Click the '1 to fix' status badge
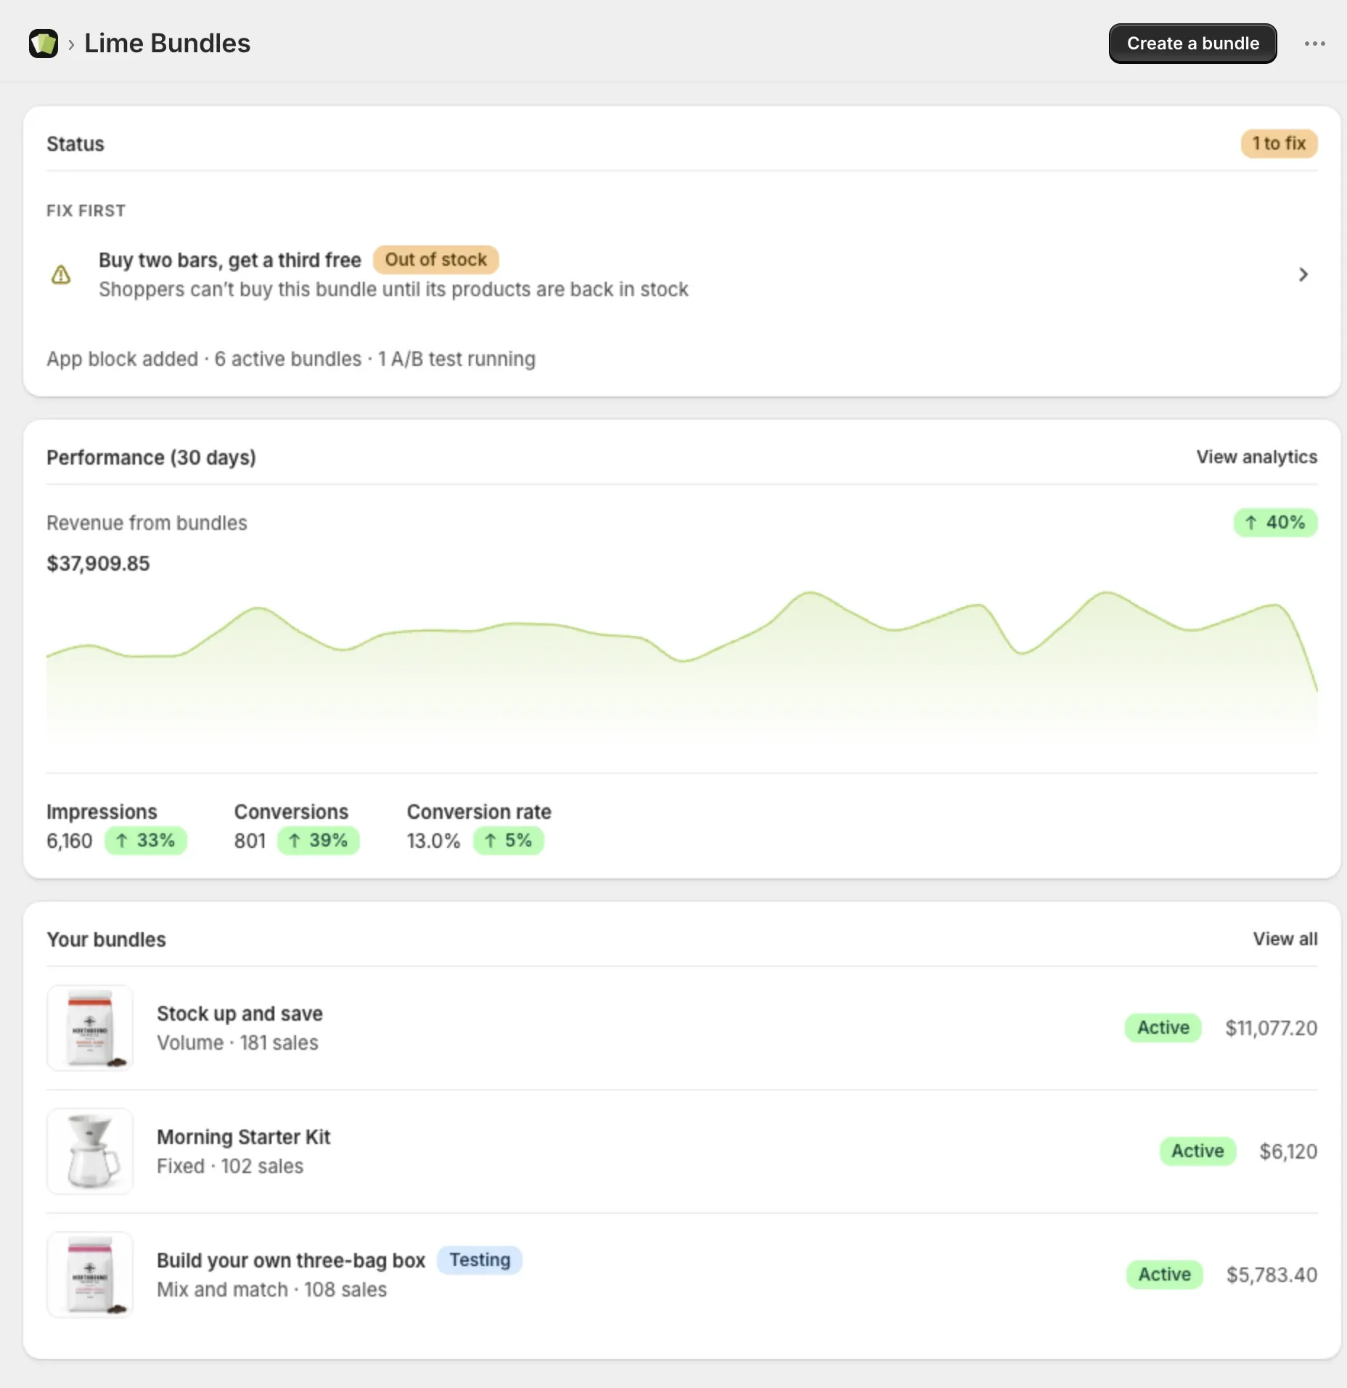This screenshot has width=1347, height=1388. click(x=1279, y=144)
